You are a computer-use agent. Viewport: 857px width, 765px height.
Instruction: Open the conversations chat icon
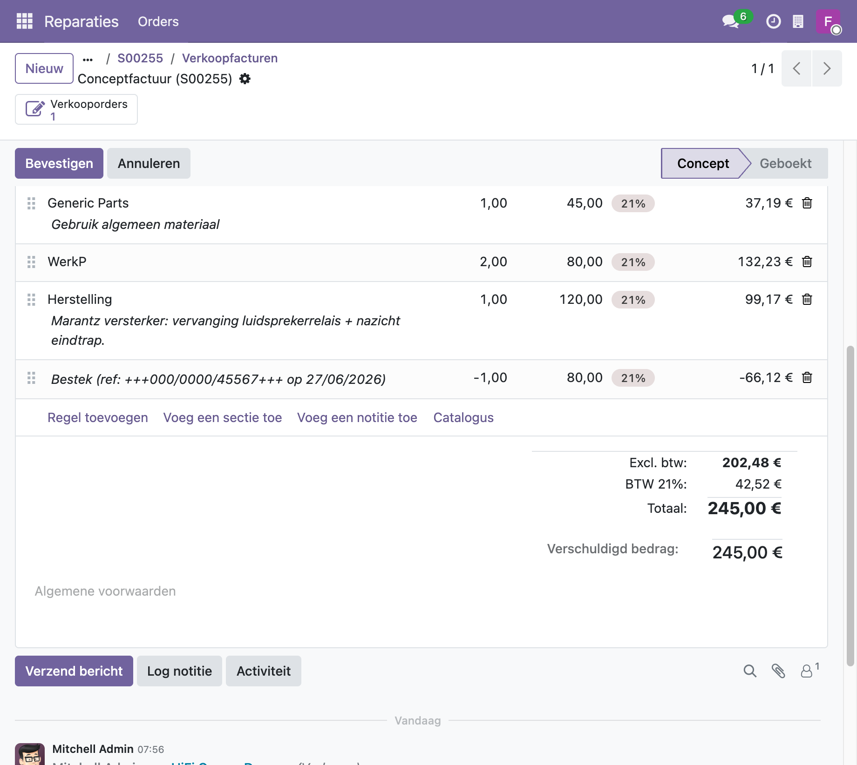click(x=730, y=21)
